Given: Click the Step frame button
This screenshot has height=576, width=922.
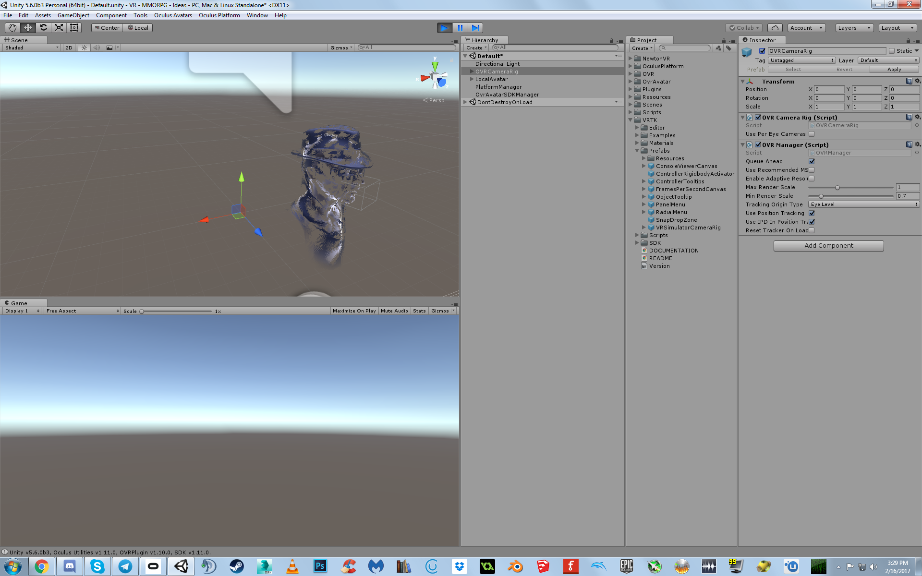Looking at the screenshot, I should point(475,28).
